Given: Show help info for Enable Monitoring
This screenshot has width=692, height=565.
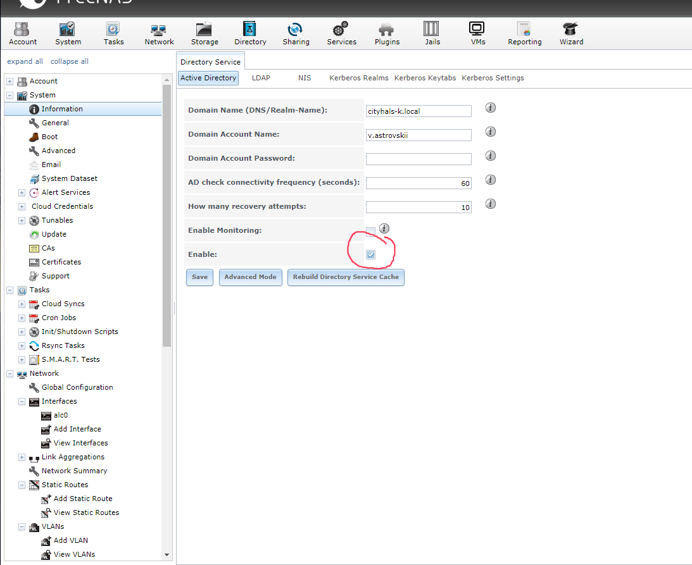Looking at the screenshot, I should (x=384, y=228).
